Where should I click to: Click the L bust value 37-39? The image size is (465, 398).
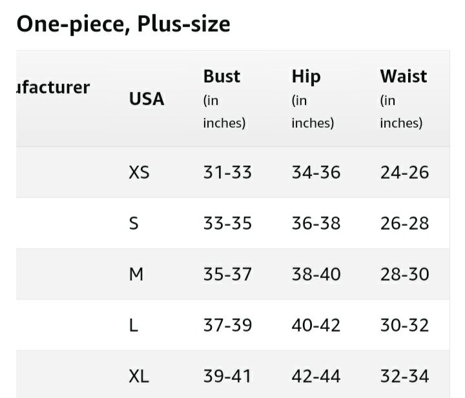coord(227,325)
